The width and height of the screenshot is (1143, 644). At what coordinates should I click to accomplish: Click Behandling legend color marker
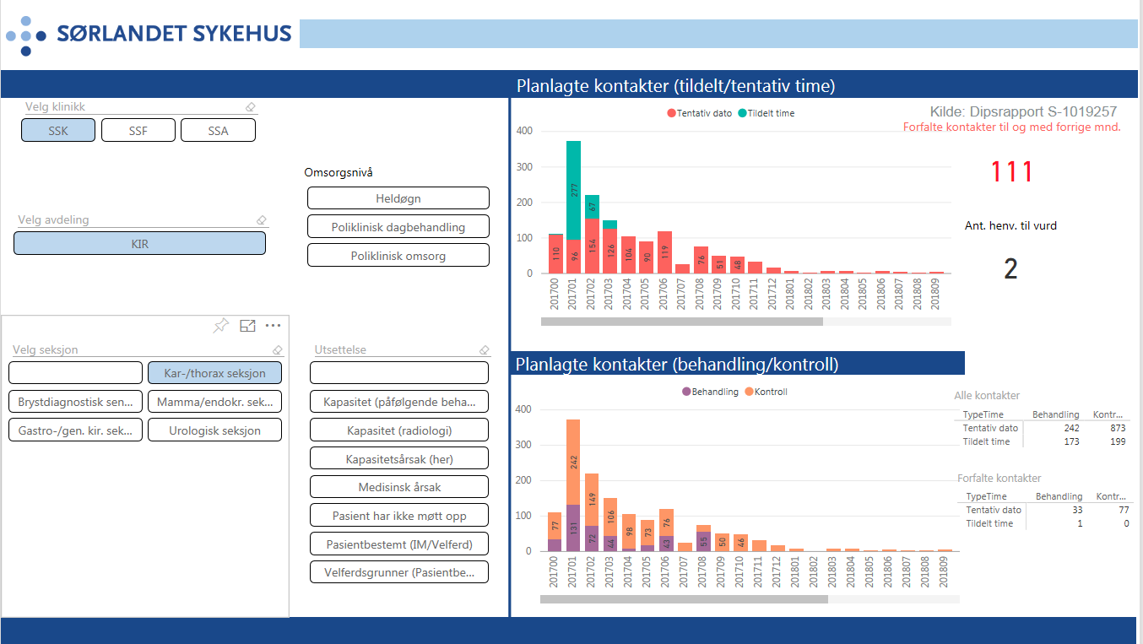pos(686,392)
